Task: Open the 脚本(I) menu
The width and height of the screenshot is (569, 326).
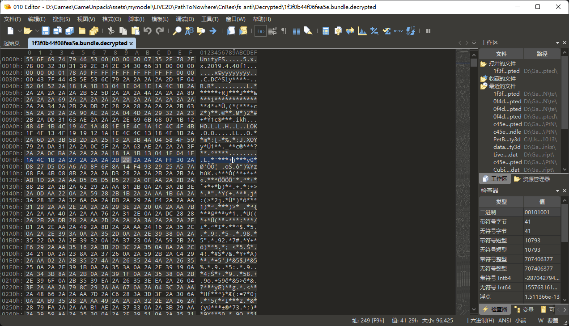Action: pos(136,19)
